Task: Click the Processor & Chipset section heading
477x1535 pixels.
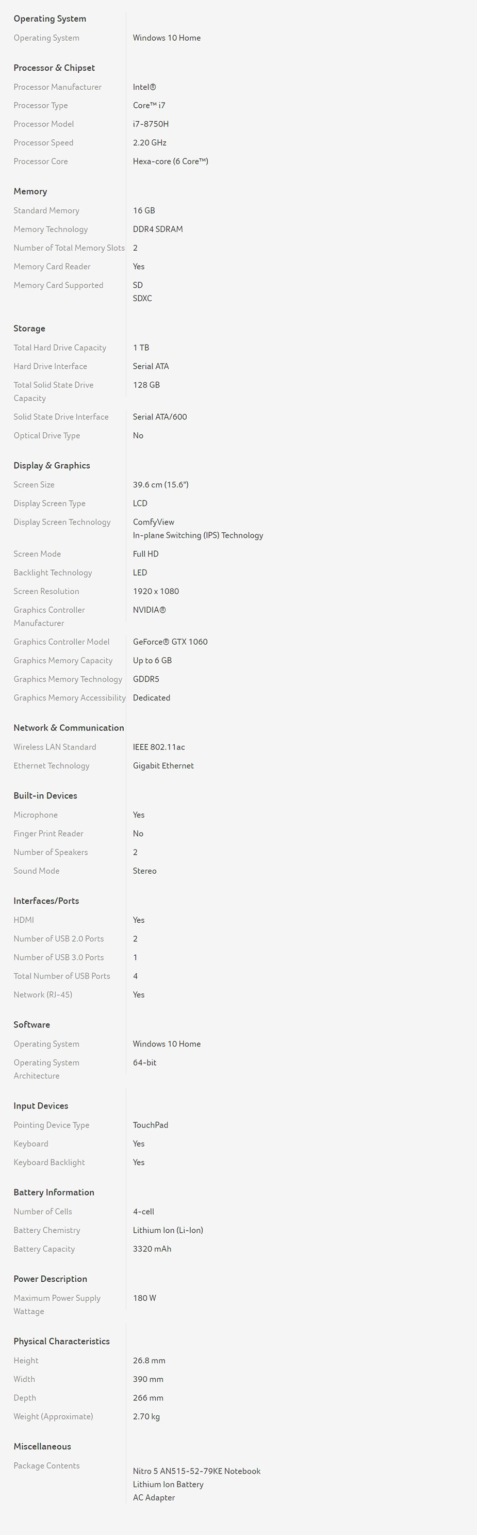Action: tap(54, 68)
